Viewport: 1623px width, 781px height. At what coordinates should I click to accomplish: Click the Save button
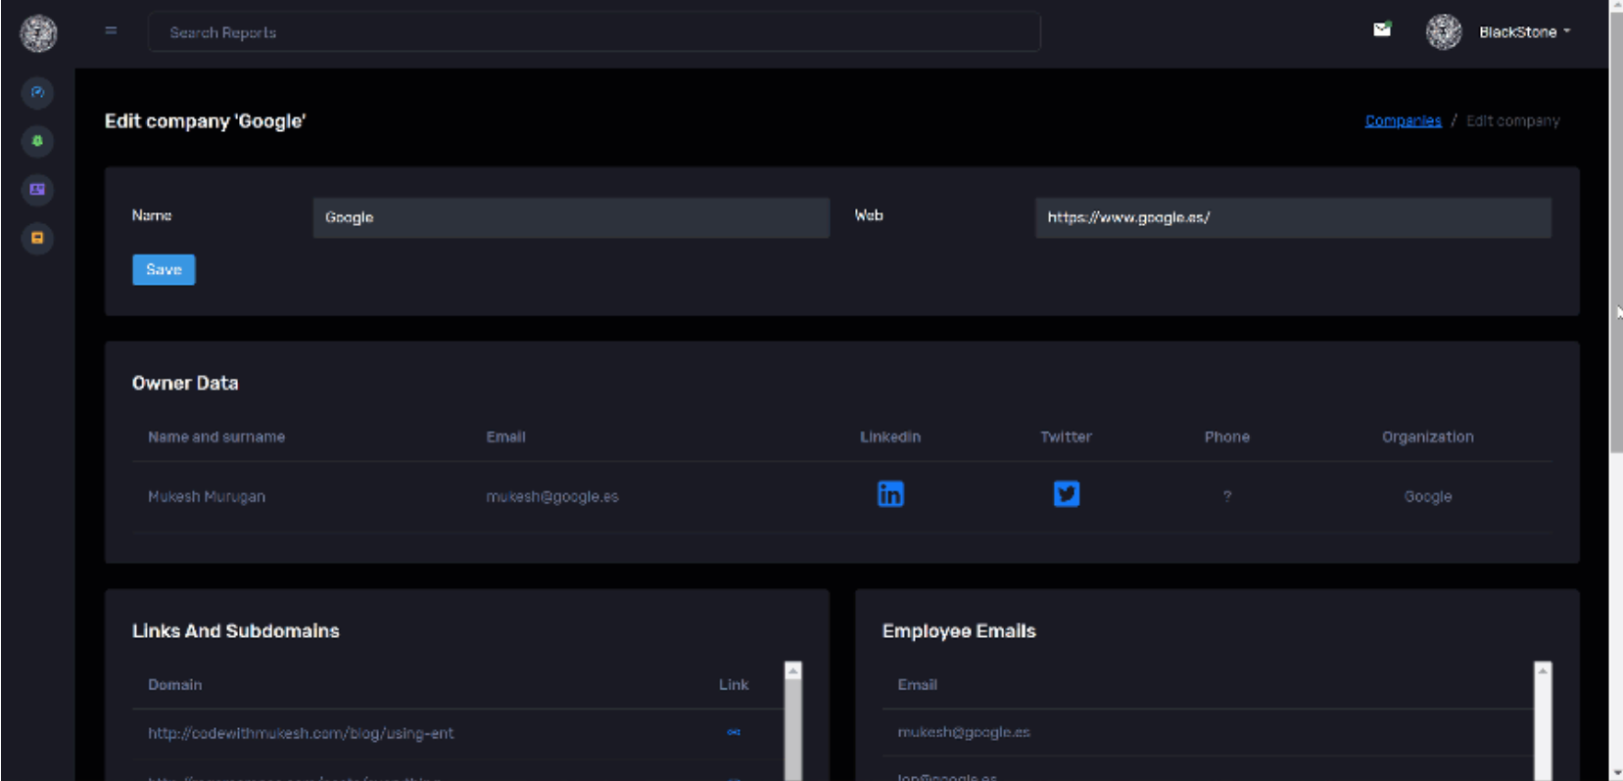point(164,269)
